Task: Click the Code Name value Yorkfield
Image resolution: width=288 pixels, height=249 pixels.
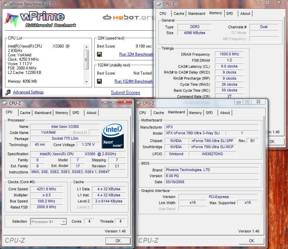Action: (x=48, y=132)
